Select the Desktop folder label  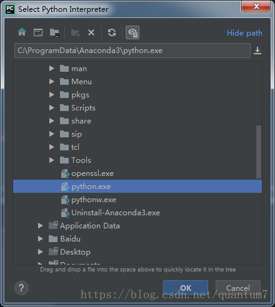75,252
